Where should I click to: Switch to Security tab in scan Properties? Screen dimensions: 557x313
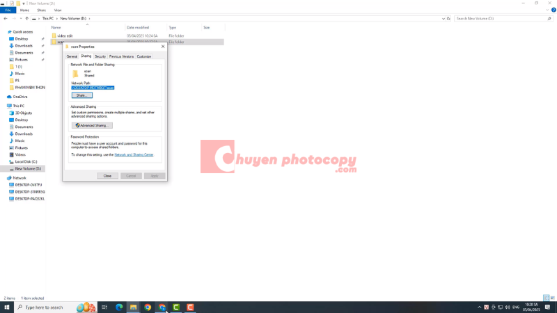(x=100, y=56)
